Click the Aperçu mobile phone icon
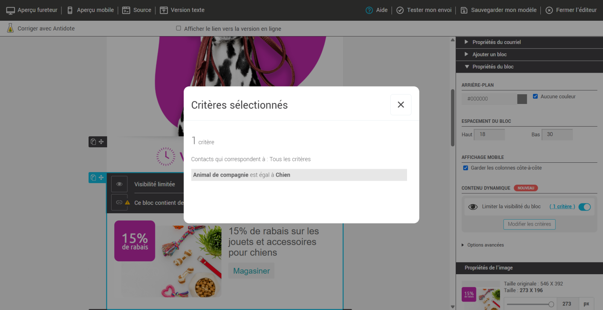Viewport: 603px width, 310px height. (70, 10)
